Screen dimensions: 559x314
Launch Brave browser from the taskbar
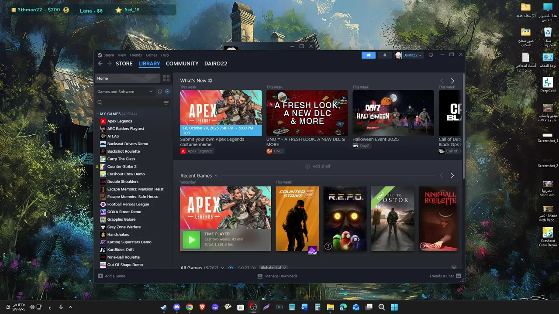click(202, 307)
